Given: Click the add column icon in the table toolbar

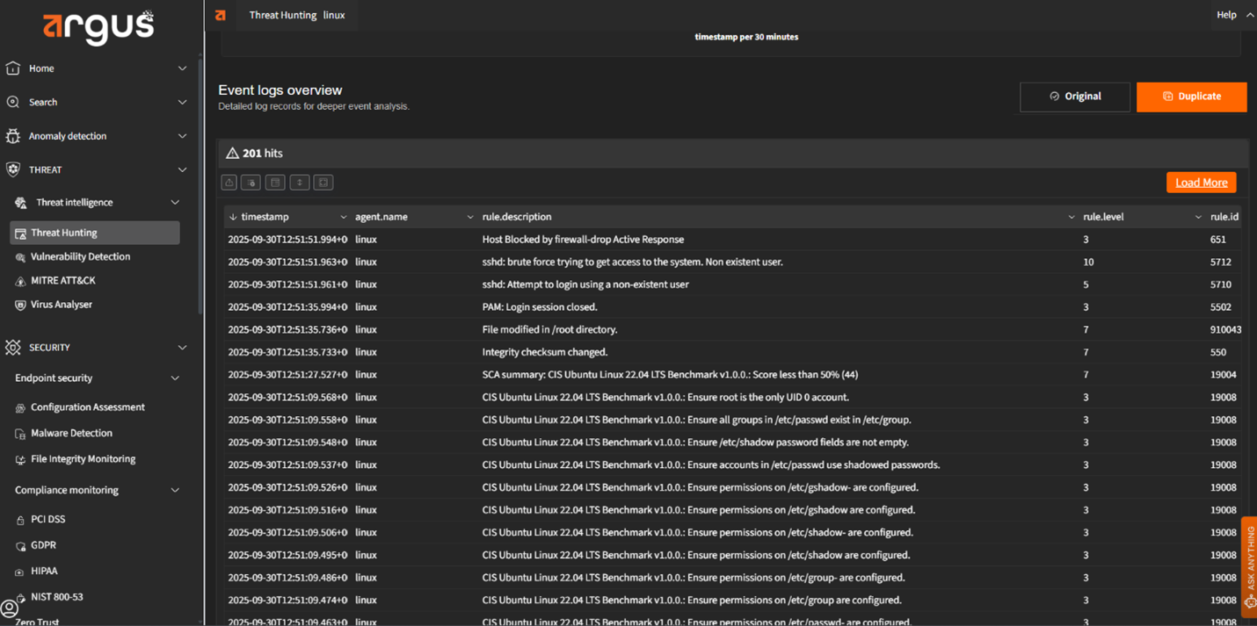Looking at the screenshot, I should (251, 183).
